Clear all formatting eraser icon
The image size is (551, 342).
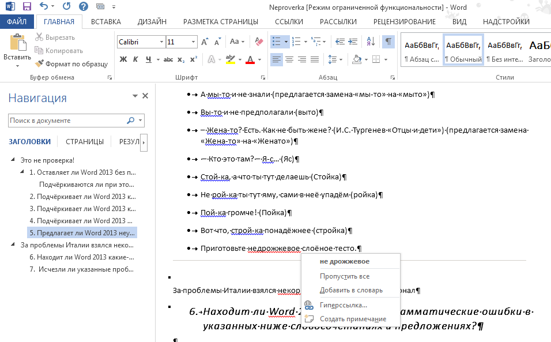[x=259, y=42]
